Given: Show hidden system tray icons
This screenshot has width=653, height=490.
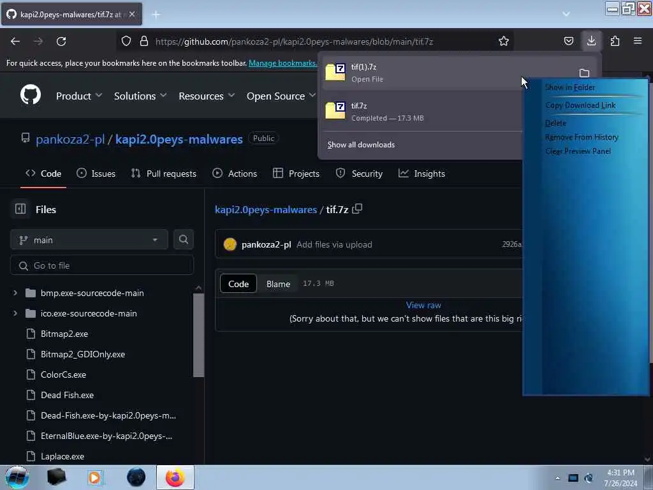Looking at the screenshot, I should click(x=557, y=478).
